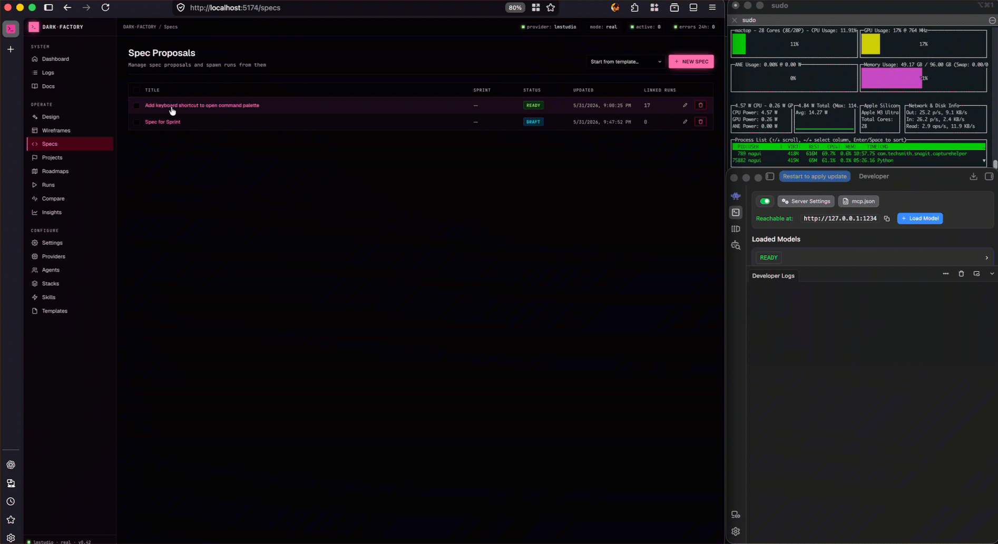Click the Skills lightning icon in sidebar

point(35,297)
